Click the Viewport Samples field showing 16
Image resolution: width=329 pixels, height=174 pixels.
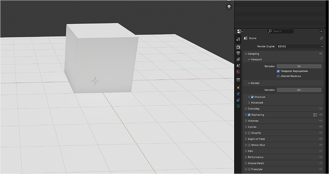299,66
